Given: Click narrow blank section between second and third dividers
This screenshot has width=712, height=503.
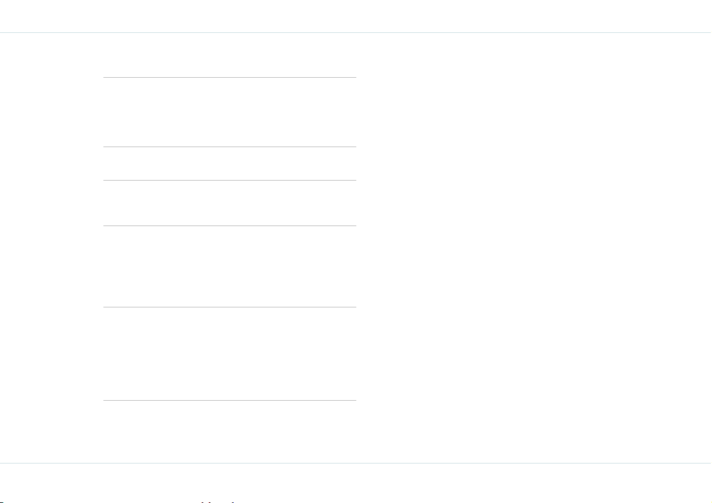Looking at the screenshot, I should (x=230, y=163).
